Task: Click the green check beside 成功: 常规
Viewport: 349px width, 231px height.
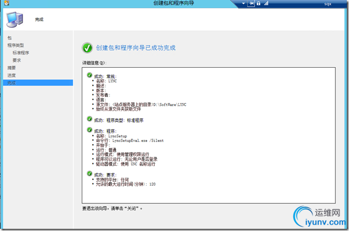Action: [89, 75]
